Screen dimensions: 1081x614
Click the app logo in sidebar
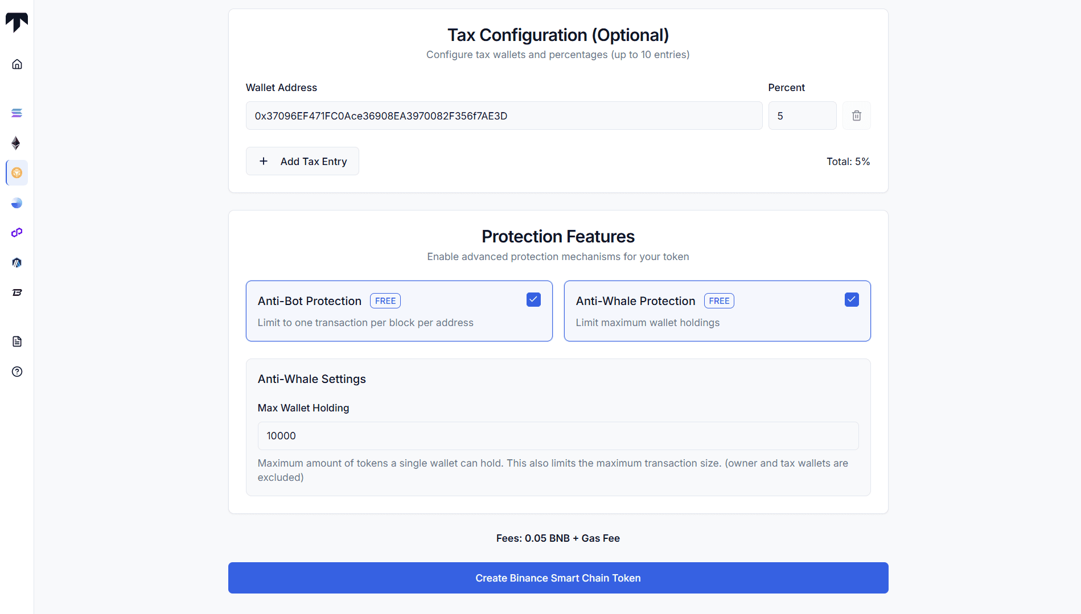pyautogui.click(x=17, y=22)
